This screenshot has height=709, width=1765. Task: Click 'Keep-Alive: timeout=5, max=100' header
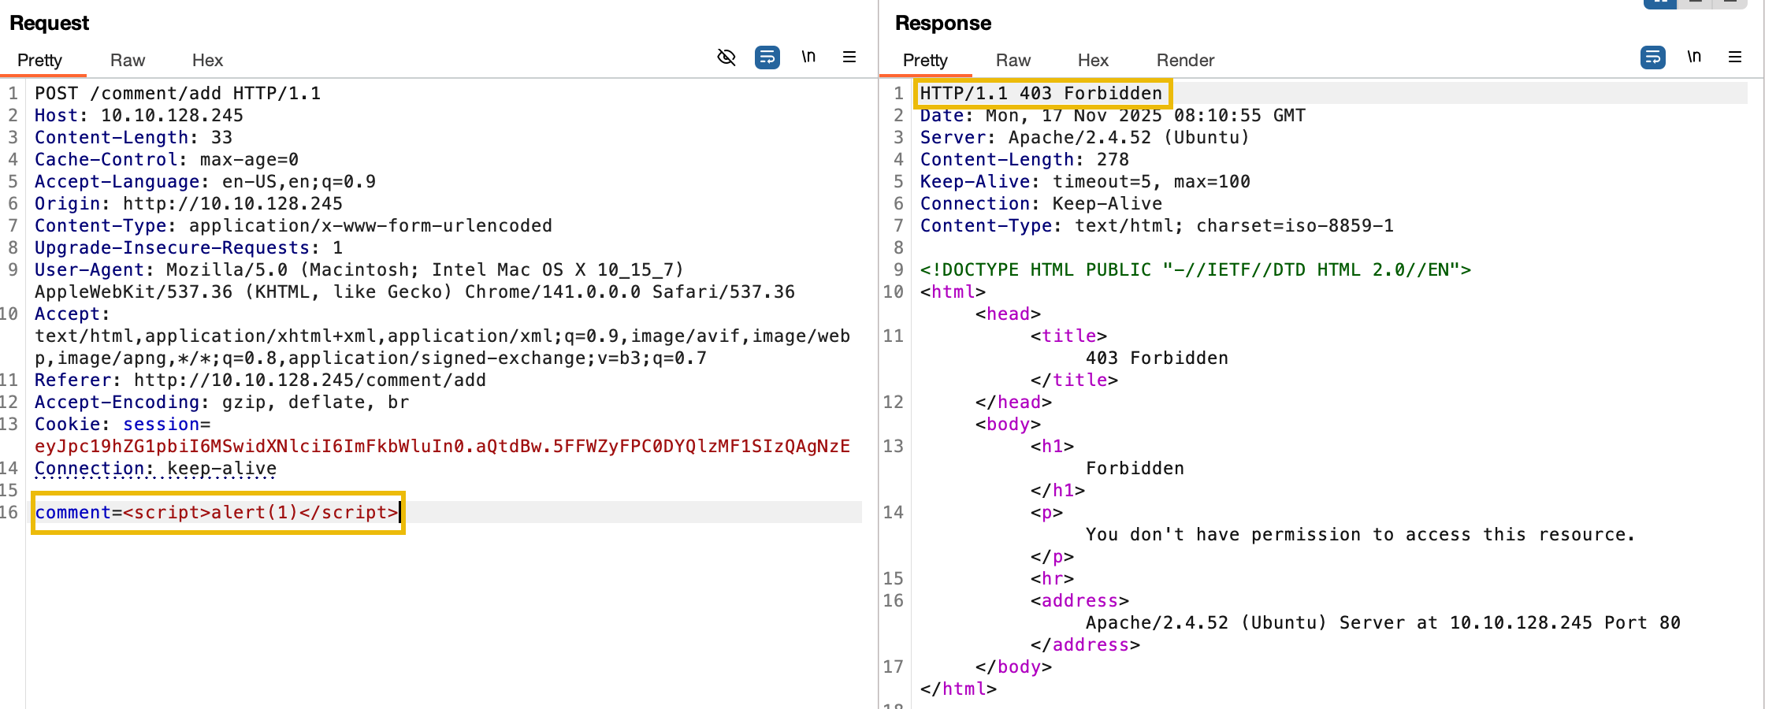click(1085, 181)
